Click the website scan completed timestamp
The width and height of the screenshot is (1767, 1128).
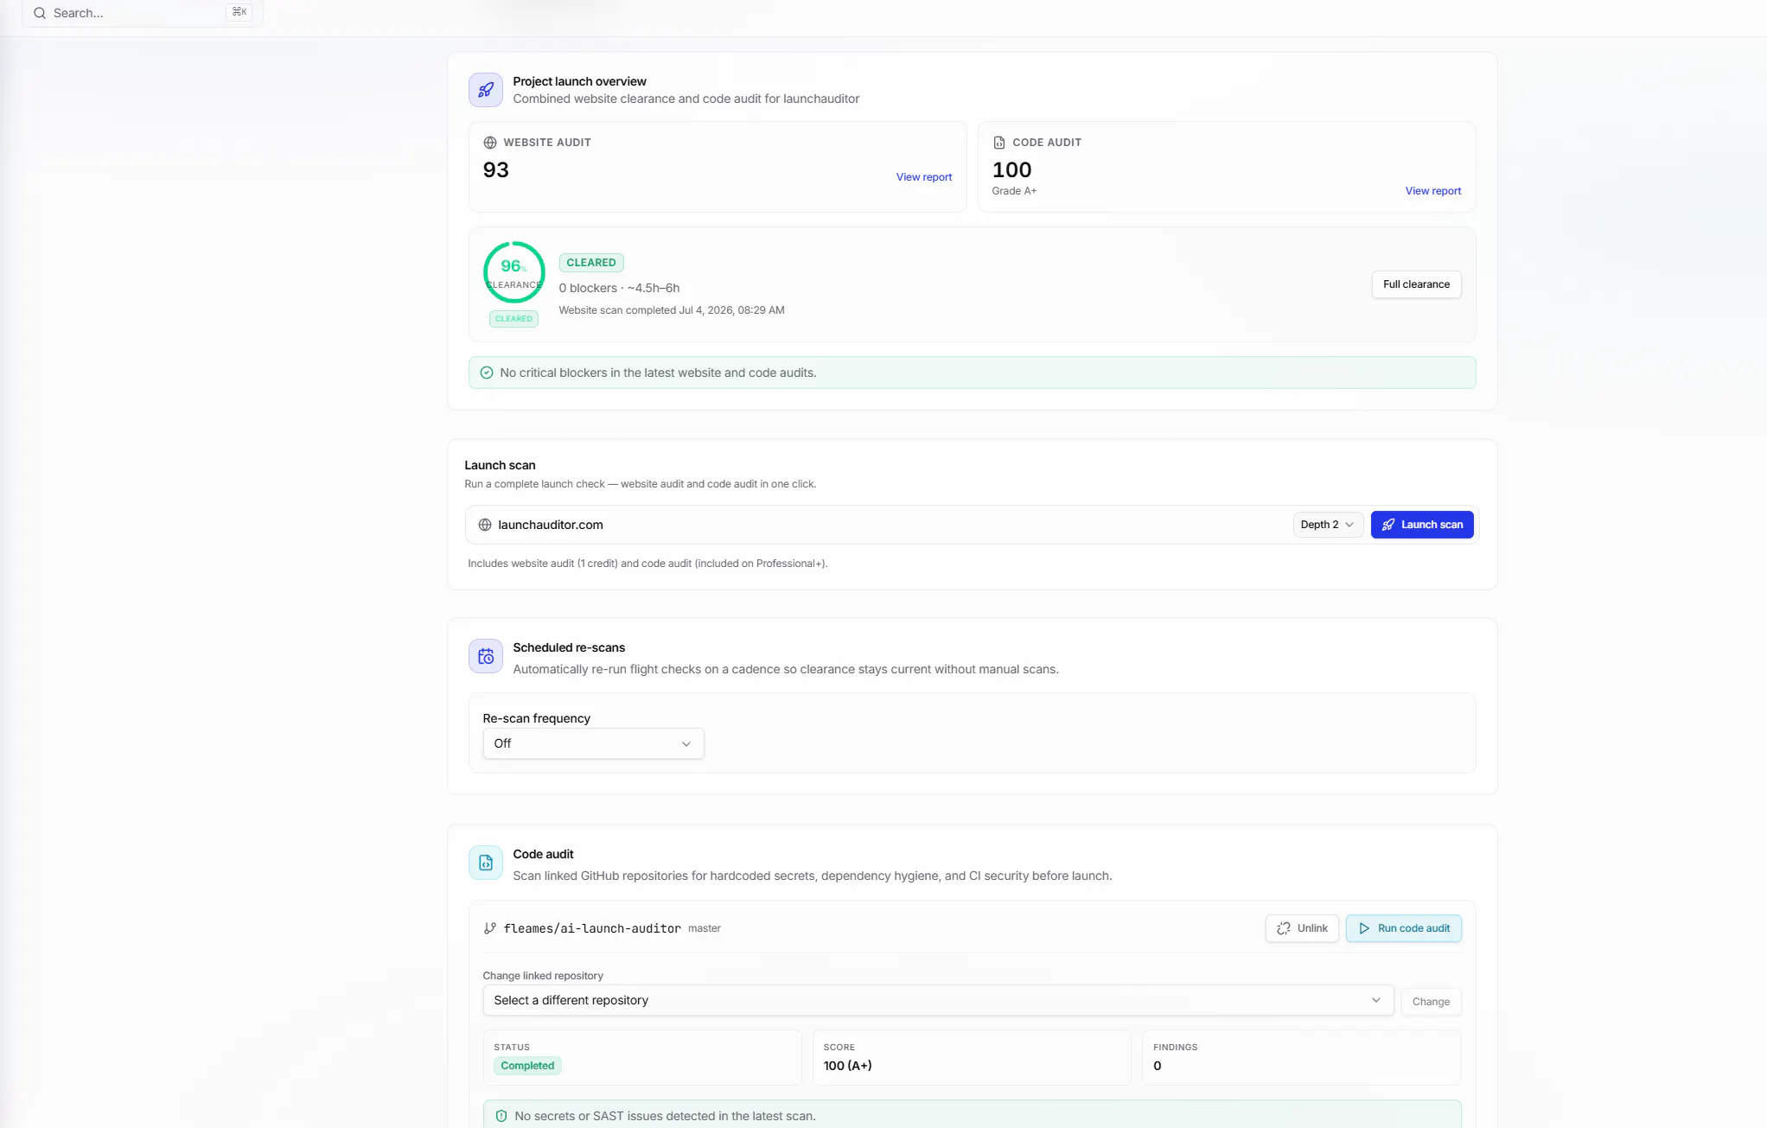[672, 310]
